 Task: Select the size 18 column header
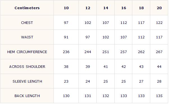141,8
